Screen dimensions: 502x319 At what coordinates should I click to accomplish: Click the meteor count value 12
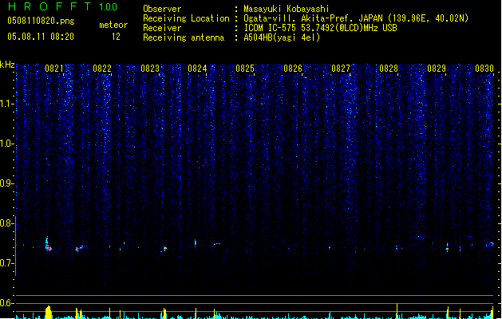pyautogui.click(x=116, y=37)
